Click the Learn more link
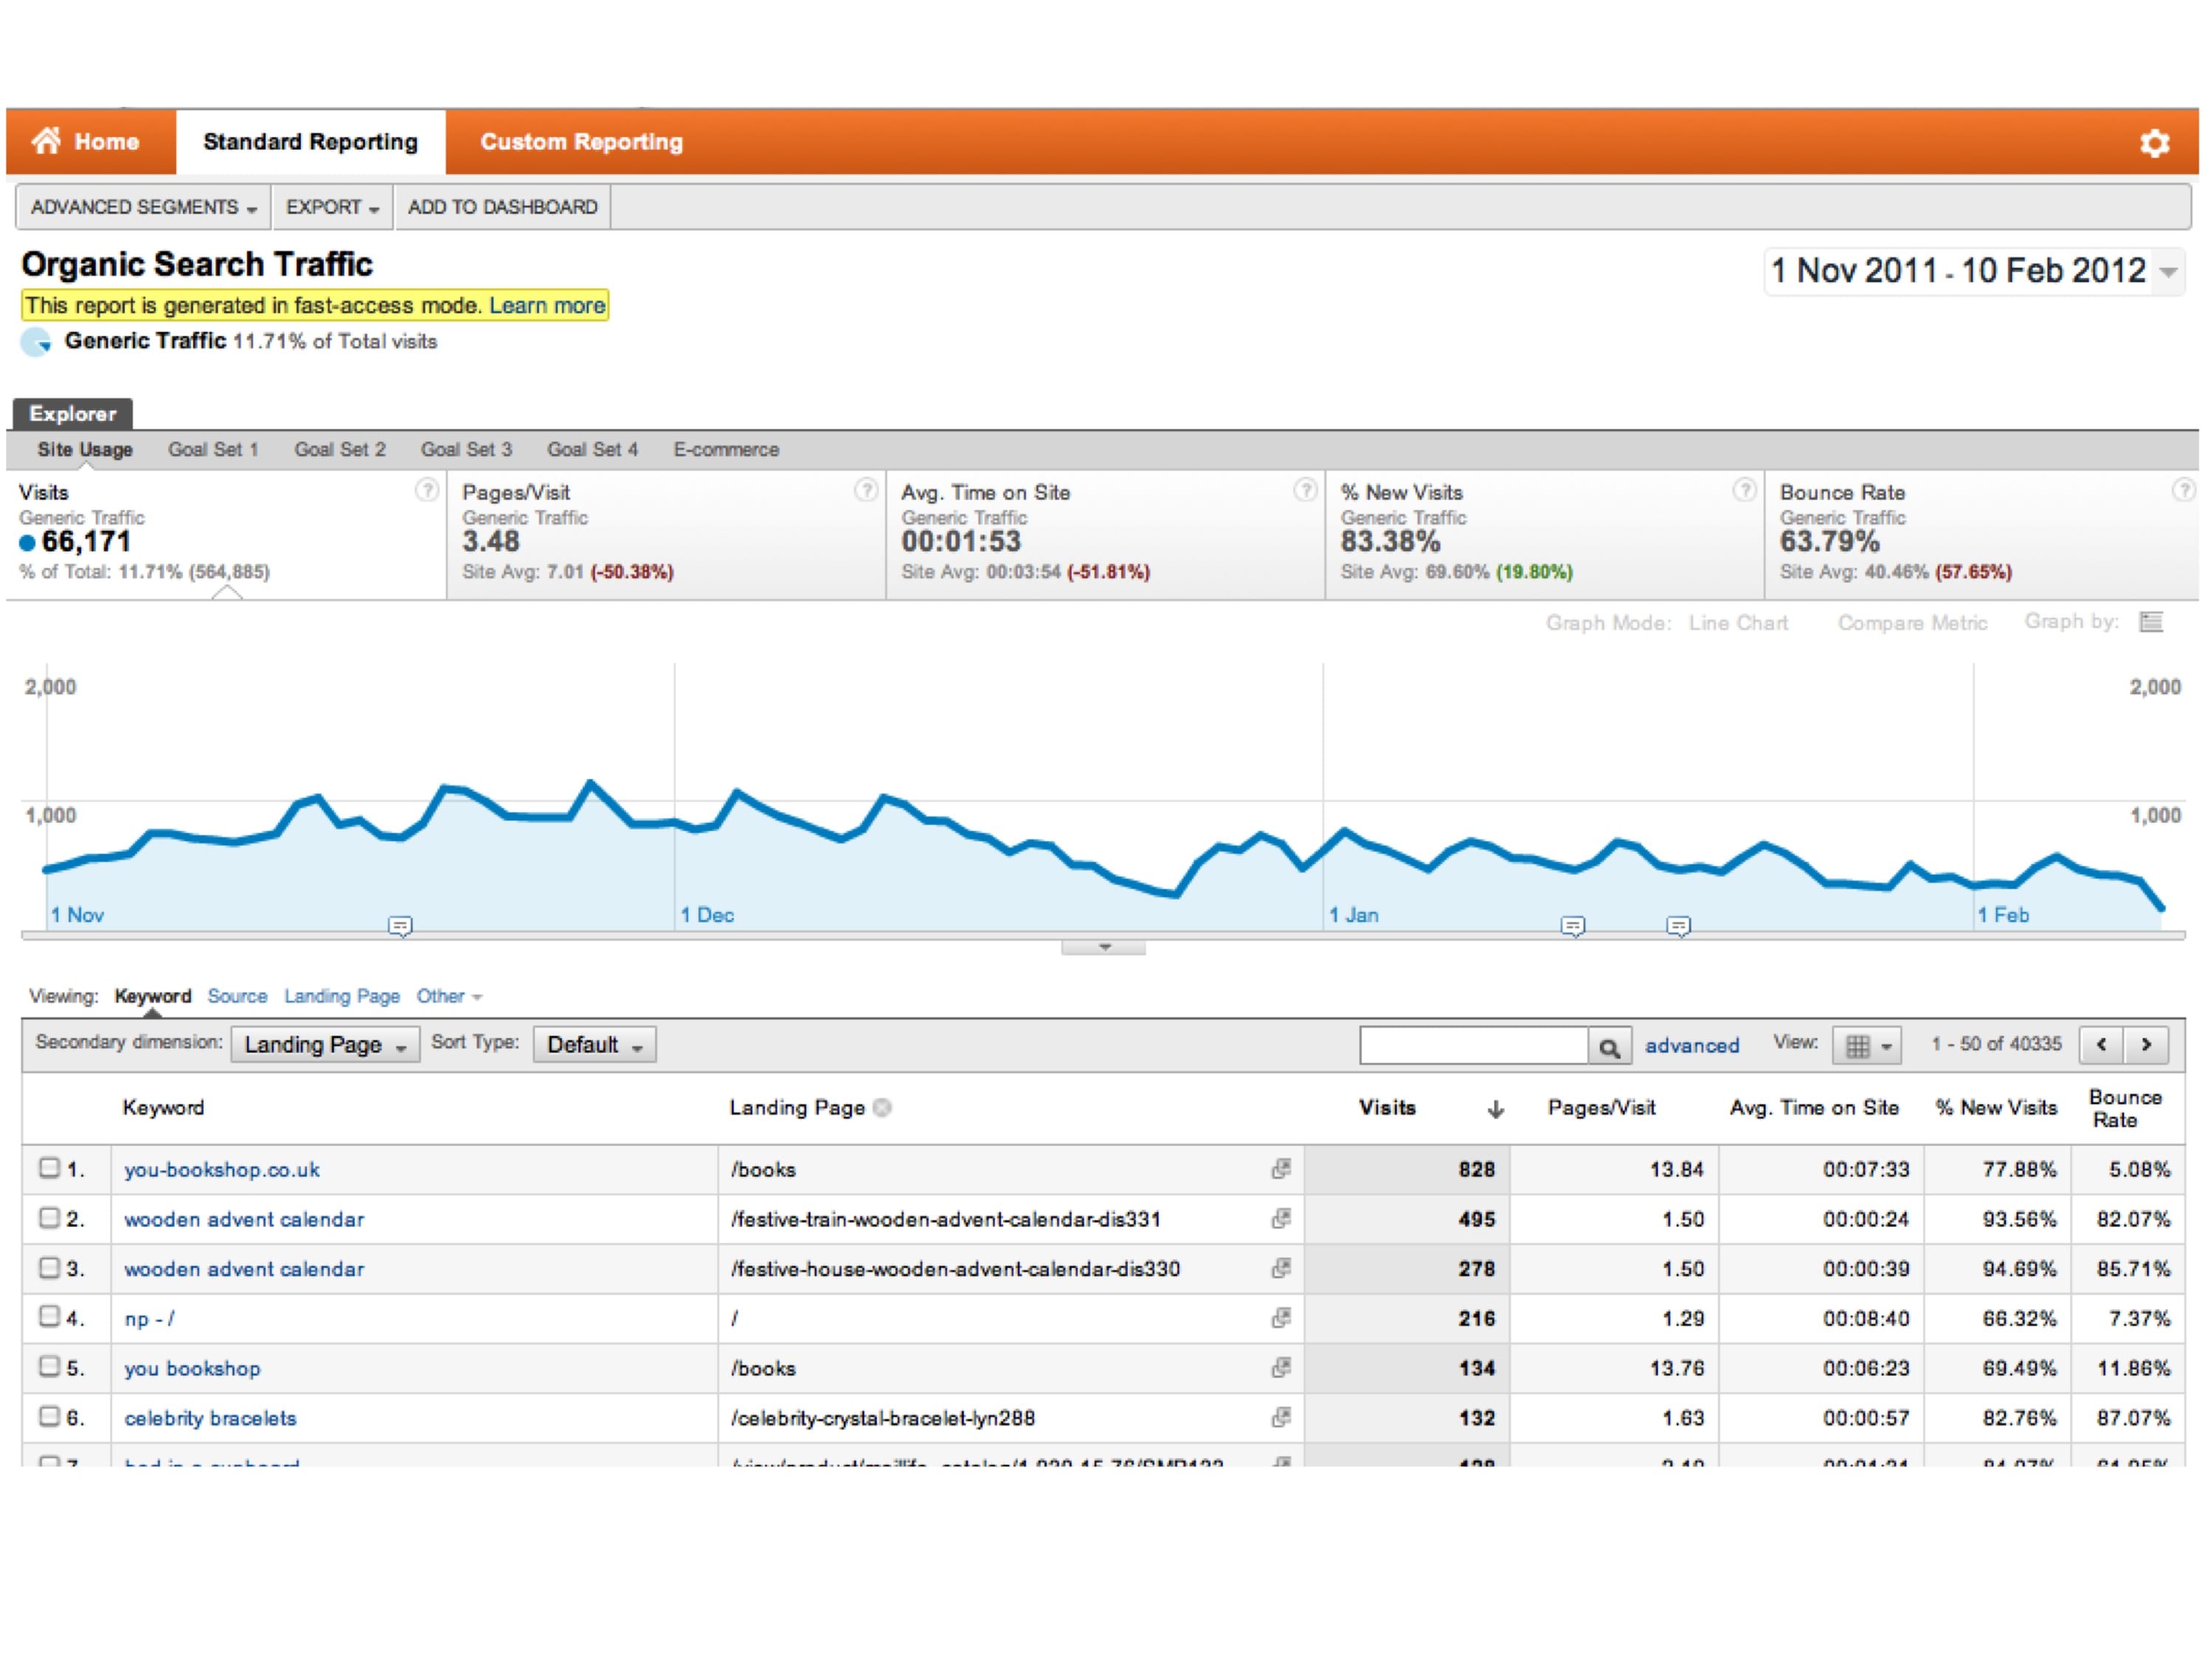The height and width of the screenshot is (1658, 2212). point(547,306)
